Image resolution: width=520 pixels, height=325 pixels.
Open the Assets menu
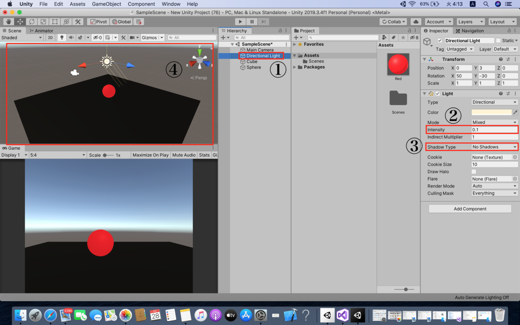[x=78, y=4]
